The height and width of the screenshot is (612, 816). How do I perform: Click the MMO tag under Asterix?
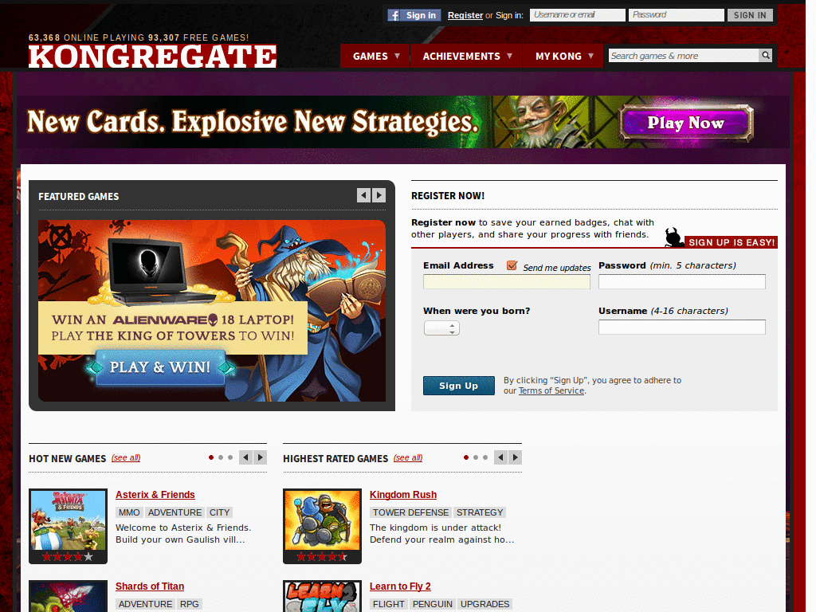click(x=129, y=512)
